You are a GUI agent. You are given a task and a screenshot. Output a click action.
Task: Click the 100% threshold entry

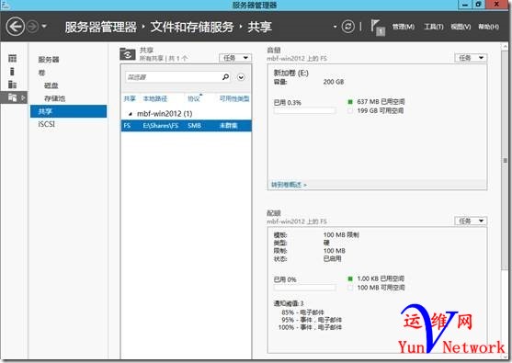310,327
